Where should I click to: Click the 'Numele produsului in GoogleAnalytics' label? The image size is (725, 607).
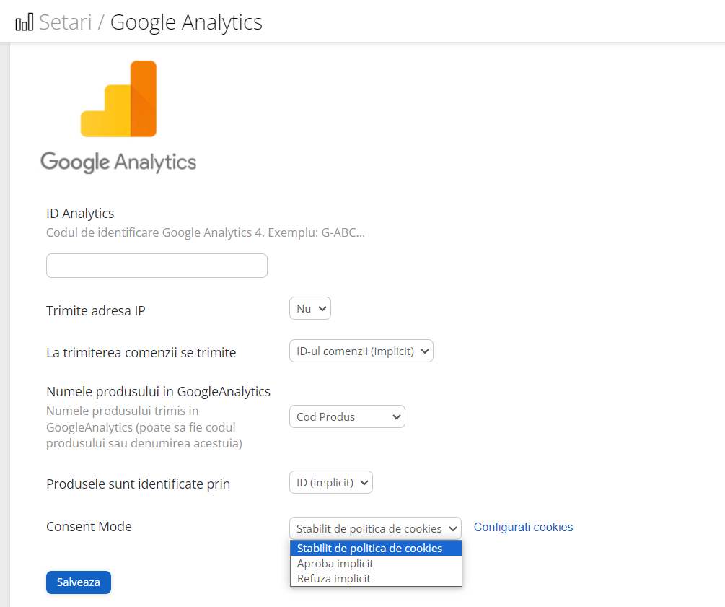158,392
